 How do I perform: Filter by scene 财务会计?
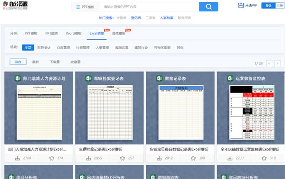point(44,47)
